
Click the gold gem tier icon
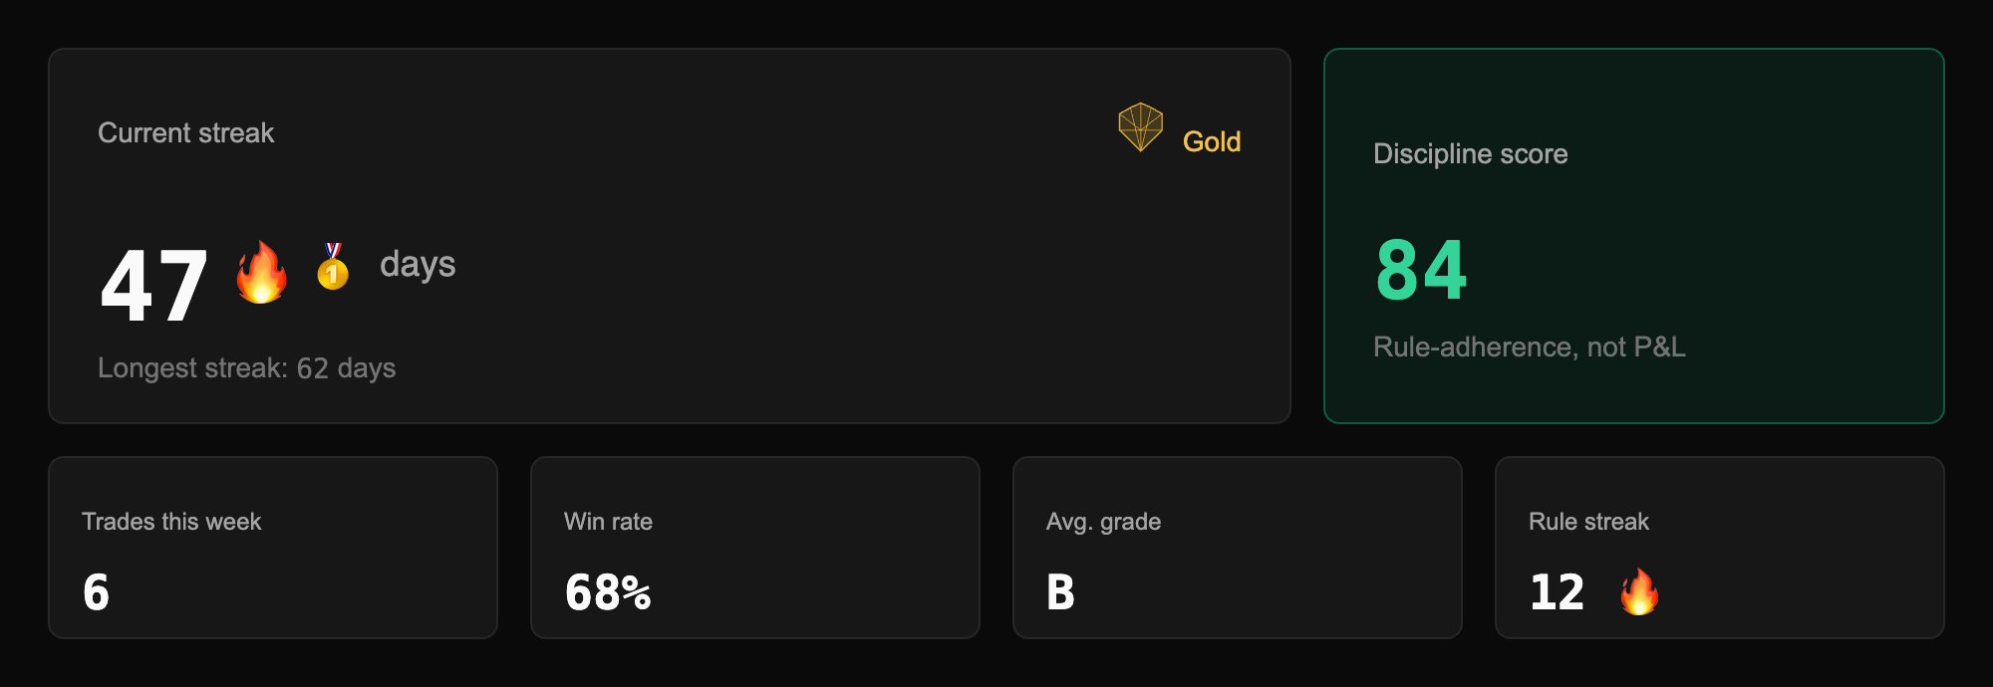coord(1140,127)
